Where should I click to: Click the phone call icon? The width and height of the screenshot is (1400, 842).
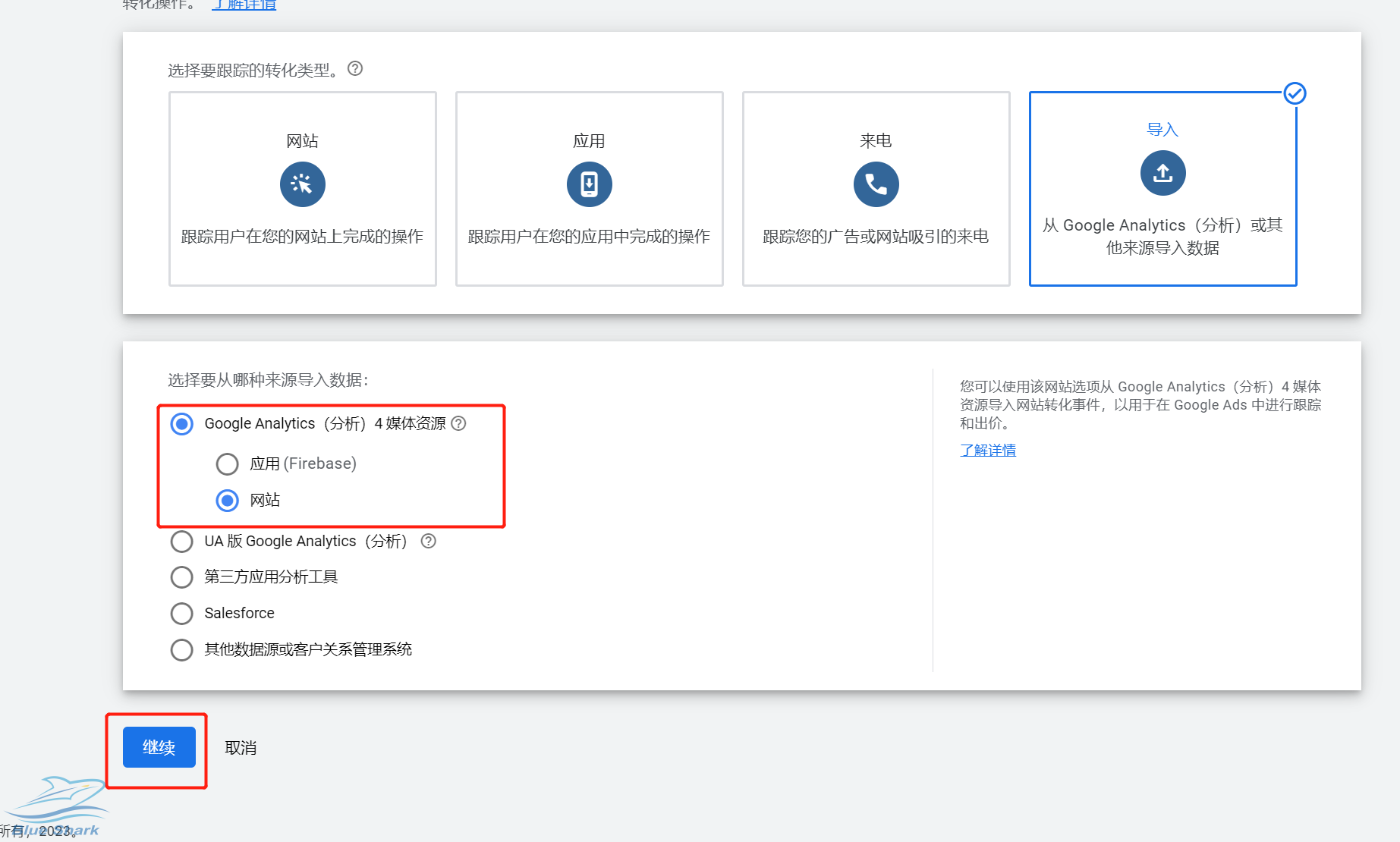point(876,184)
